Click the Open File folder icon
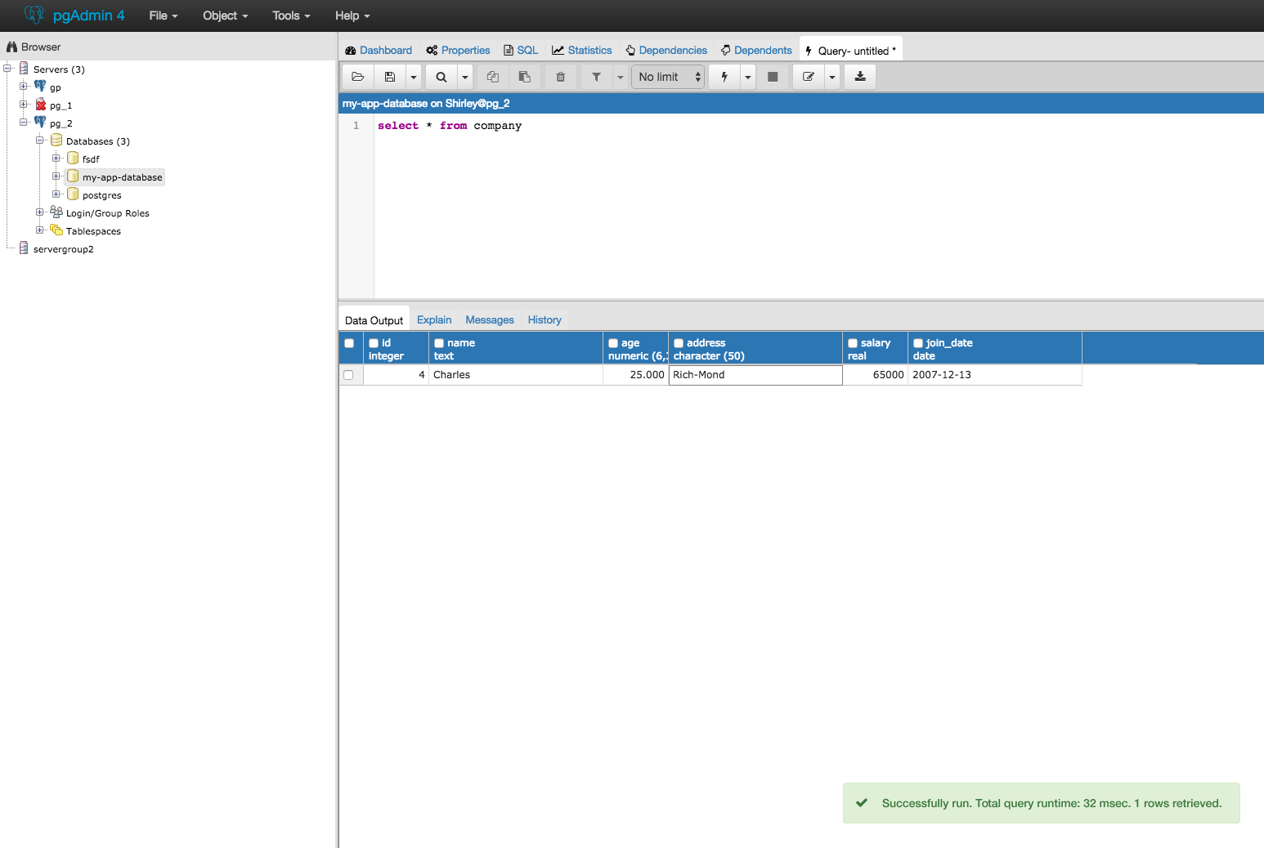The height and width of the screenshot is (848, 1264). click(x=357, y=77)
